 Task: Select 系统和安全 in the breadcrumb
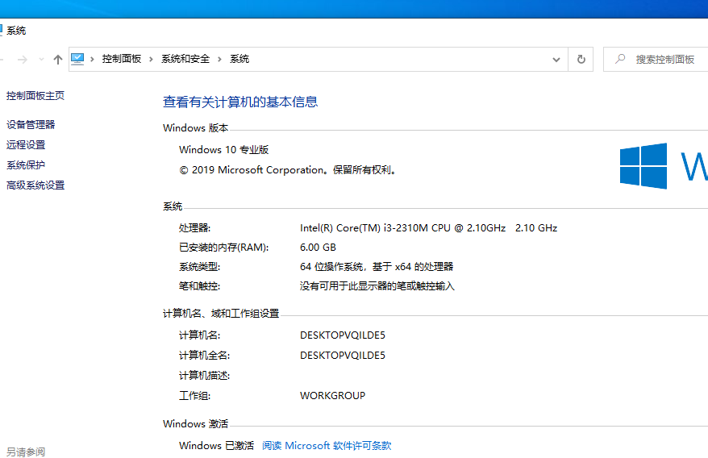coord(185,59)
